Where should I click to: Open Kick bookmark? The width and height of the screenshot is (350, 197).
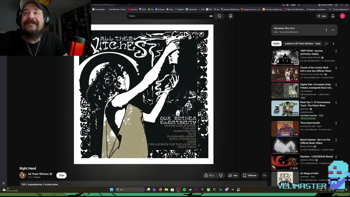(x=151, y=9)
